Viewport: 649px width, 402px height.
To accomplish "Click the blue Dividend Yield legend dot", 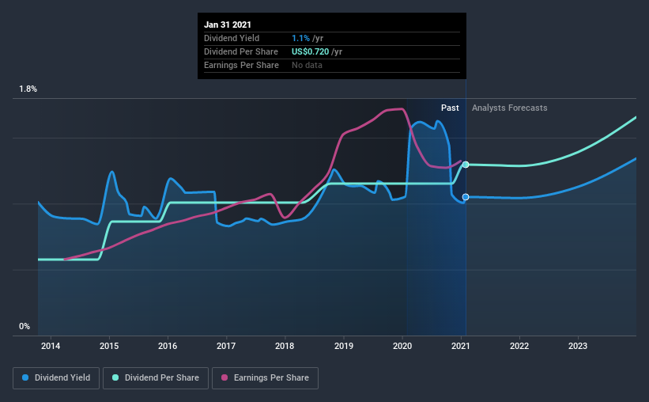I will coord(25,377).
